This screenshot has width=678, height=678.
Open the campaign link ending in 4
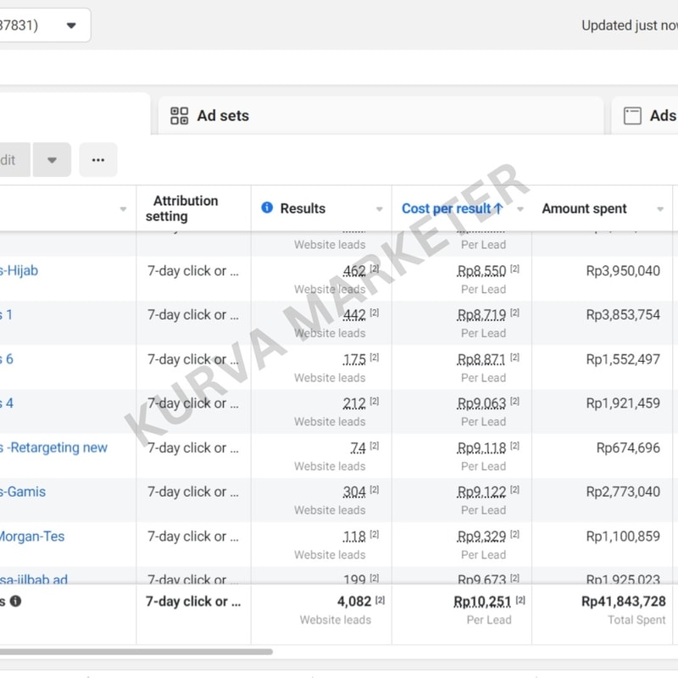pyautogui.click(x=7, y=403)
